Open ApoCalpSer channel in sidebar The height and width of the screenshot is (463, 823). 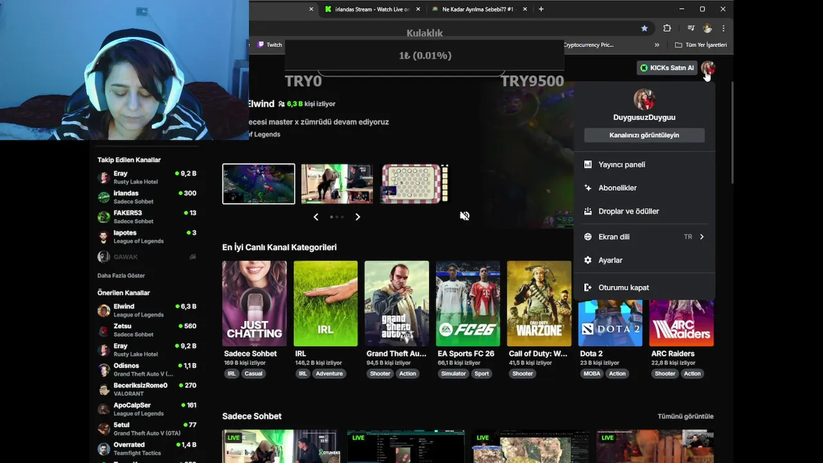(x=147, y=410)
